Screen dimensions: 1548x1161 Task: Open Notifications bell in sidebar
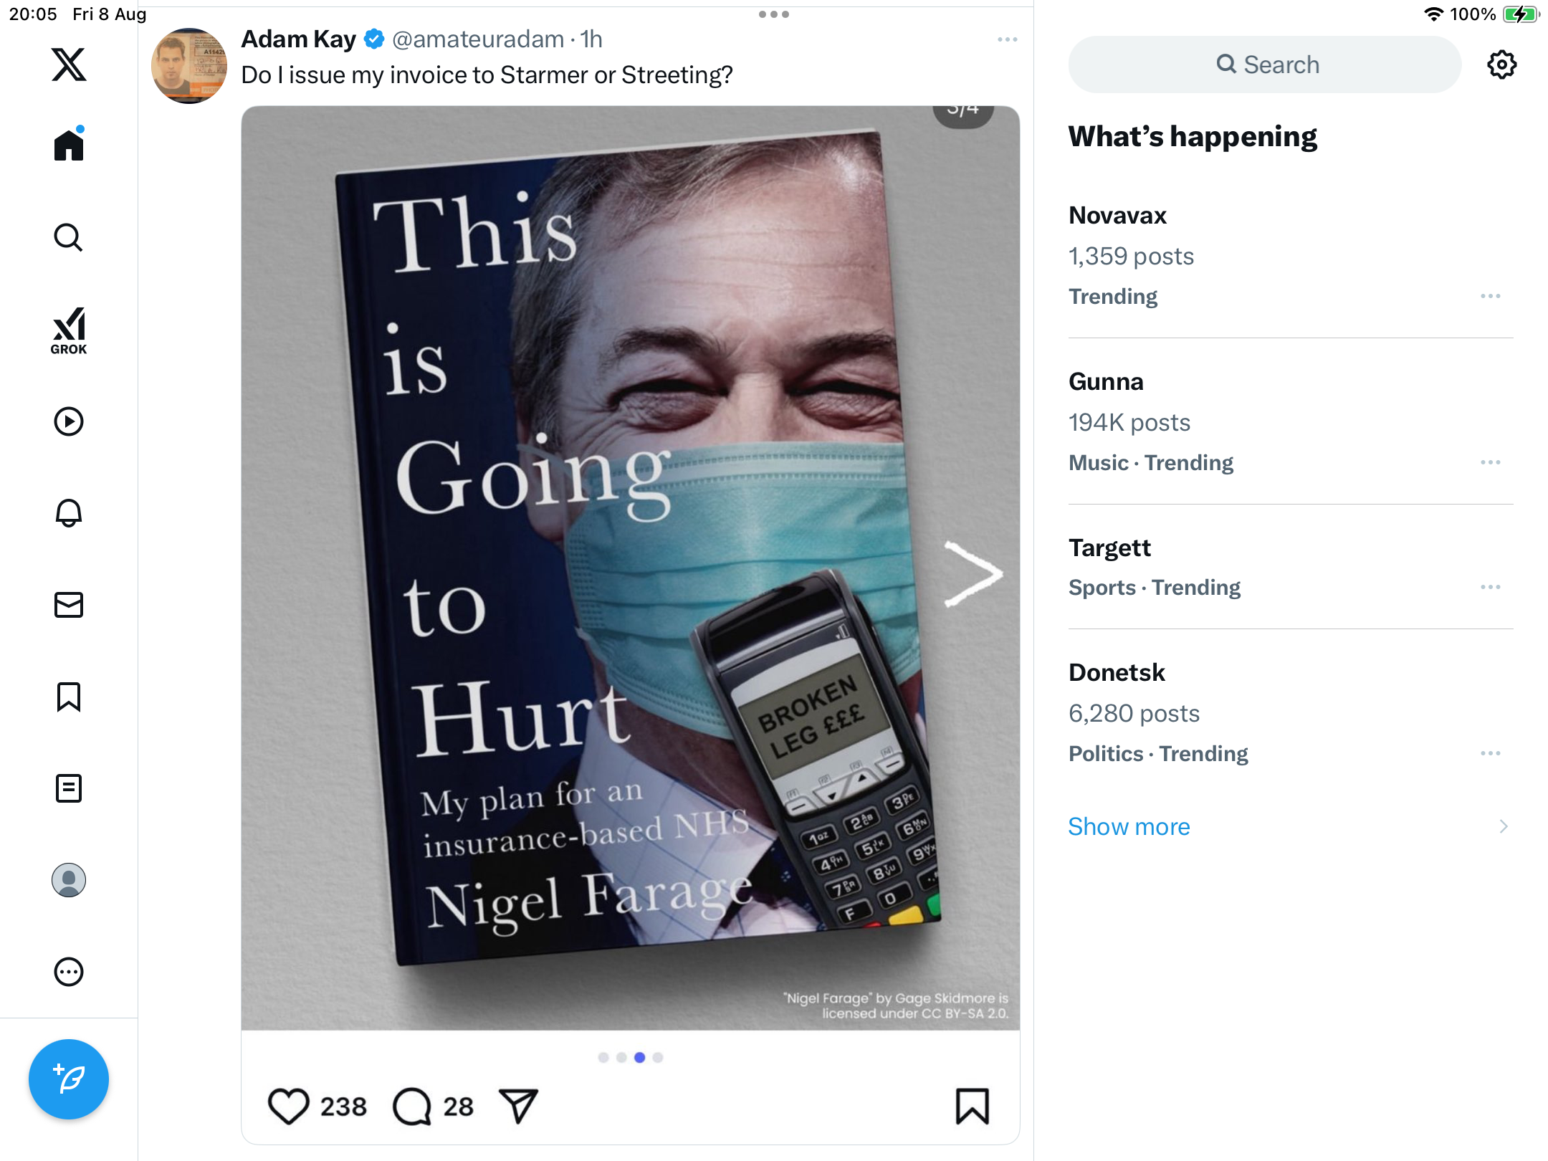coord(69,513)
